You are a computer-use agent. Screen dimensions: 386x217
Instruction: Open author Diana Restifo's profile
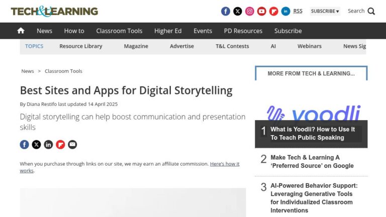click(x=42, y=104)
